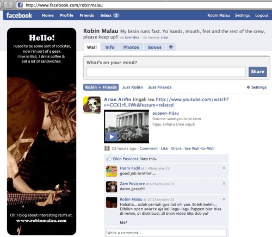Select Just Friends filter
The height and width of the screenshot is (237, 272).
coord(160,88)
